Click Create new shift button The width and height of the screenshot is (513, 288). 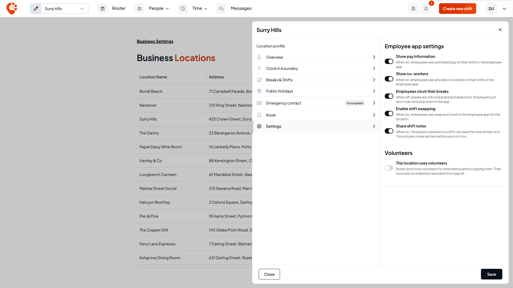tap(457, 9)
